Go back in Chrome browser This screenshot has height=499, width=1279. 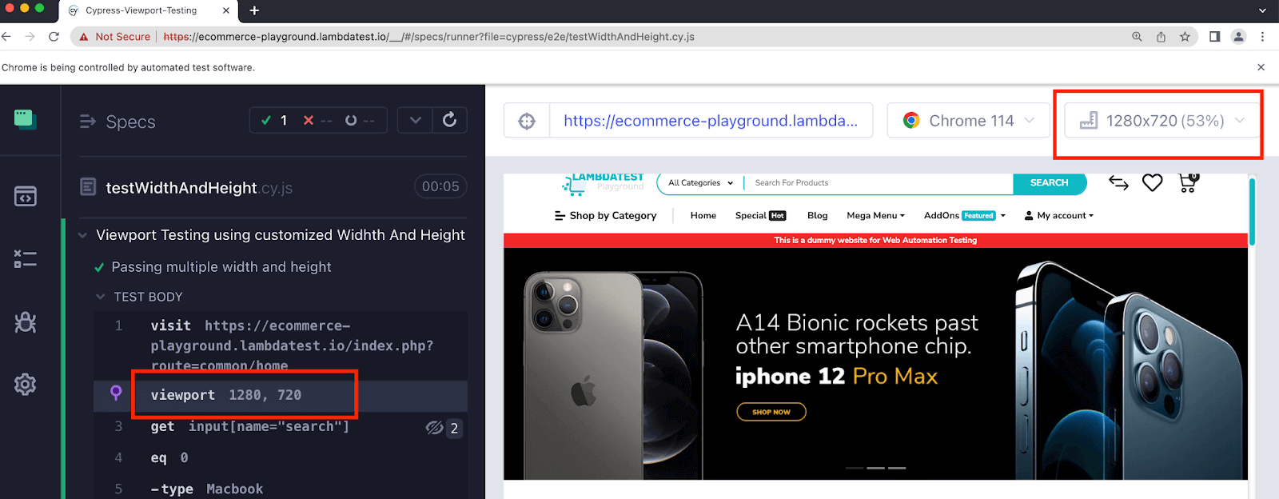coord(6,37)
